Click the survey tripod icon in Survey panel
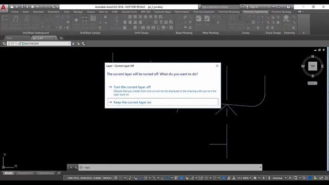Viewport: 329px width, 185px height. [240, 18]
